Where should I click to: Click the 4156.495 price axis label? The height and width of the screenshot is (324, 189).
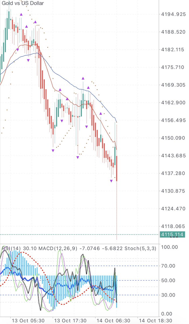tap(173, 120)
